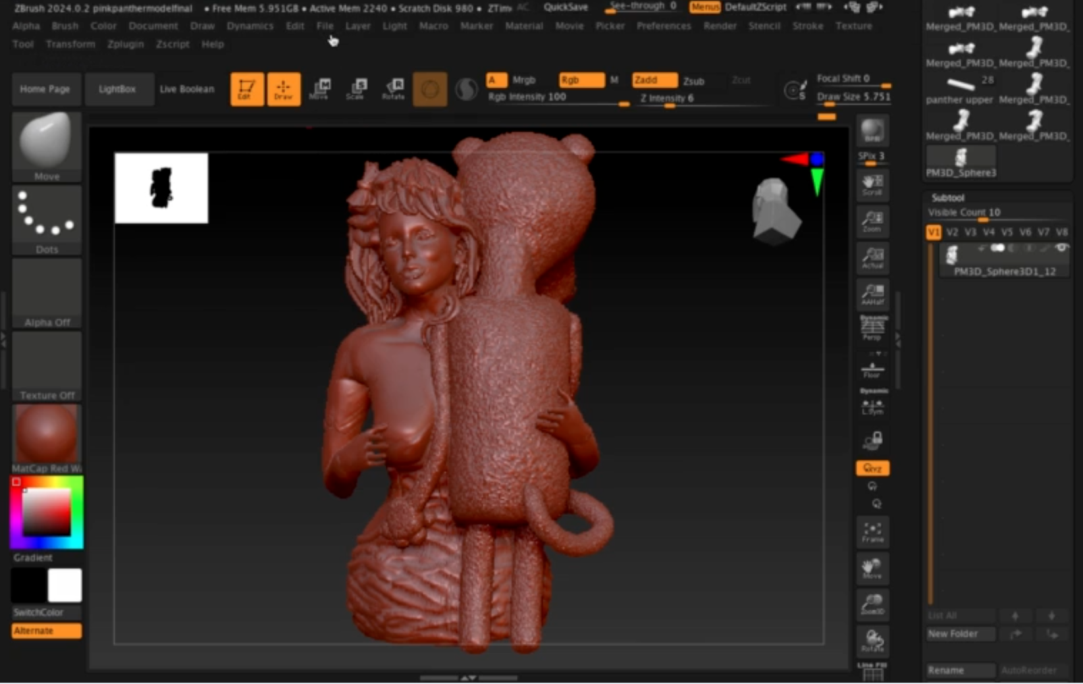
Task: Click the yin-yang symbol icon in top shelf
Action: tap(466, 89)
